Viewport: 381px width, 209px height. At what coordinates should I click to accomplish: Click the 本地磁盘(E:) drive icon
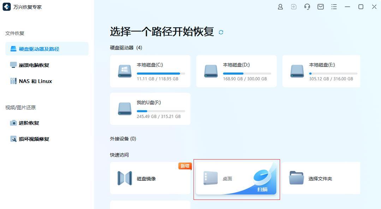pyautogui.click(x=297, y=71)
